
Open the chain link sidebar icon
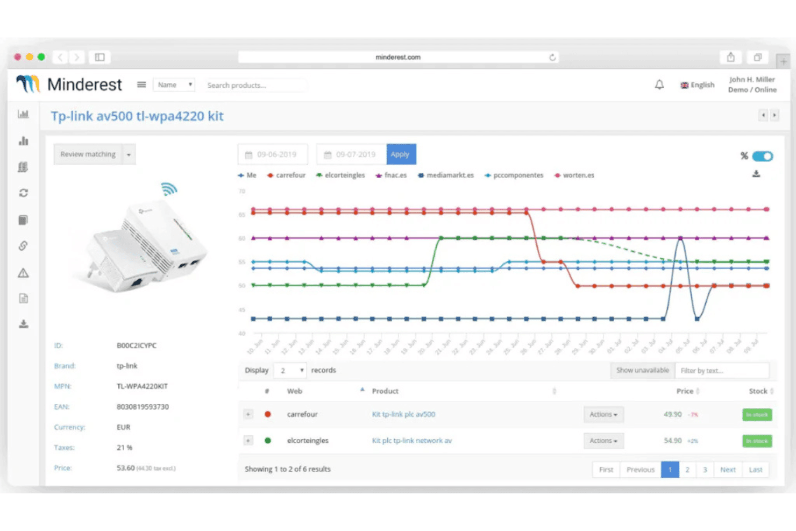click(23, 246)
